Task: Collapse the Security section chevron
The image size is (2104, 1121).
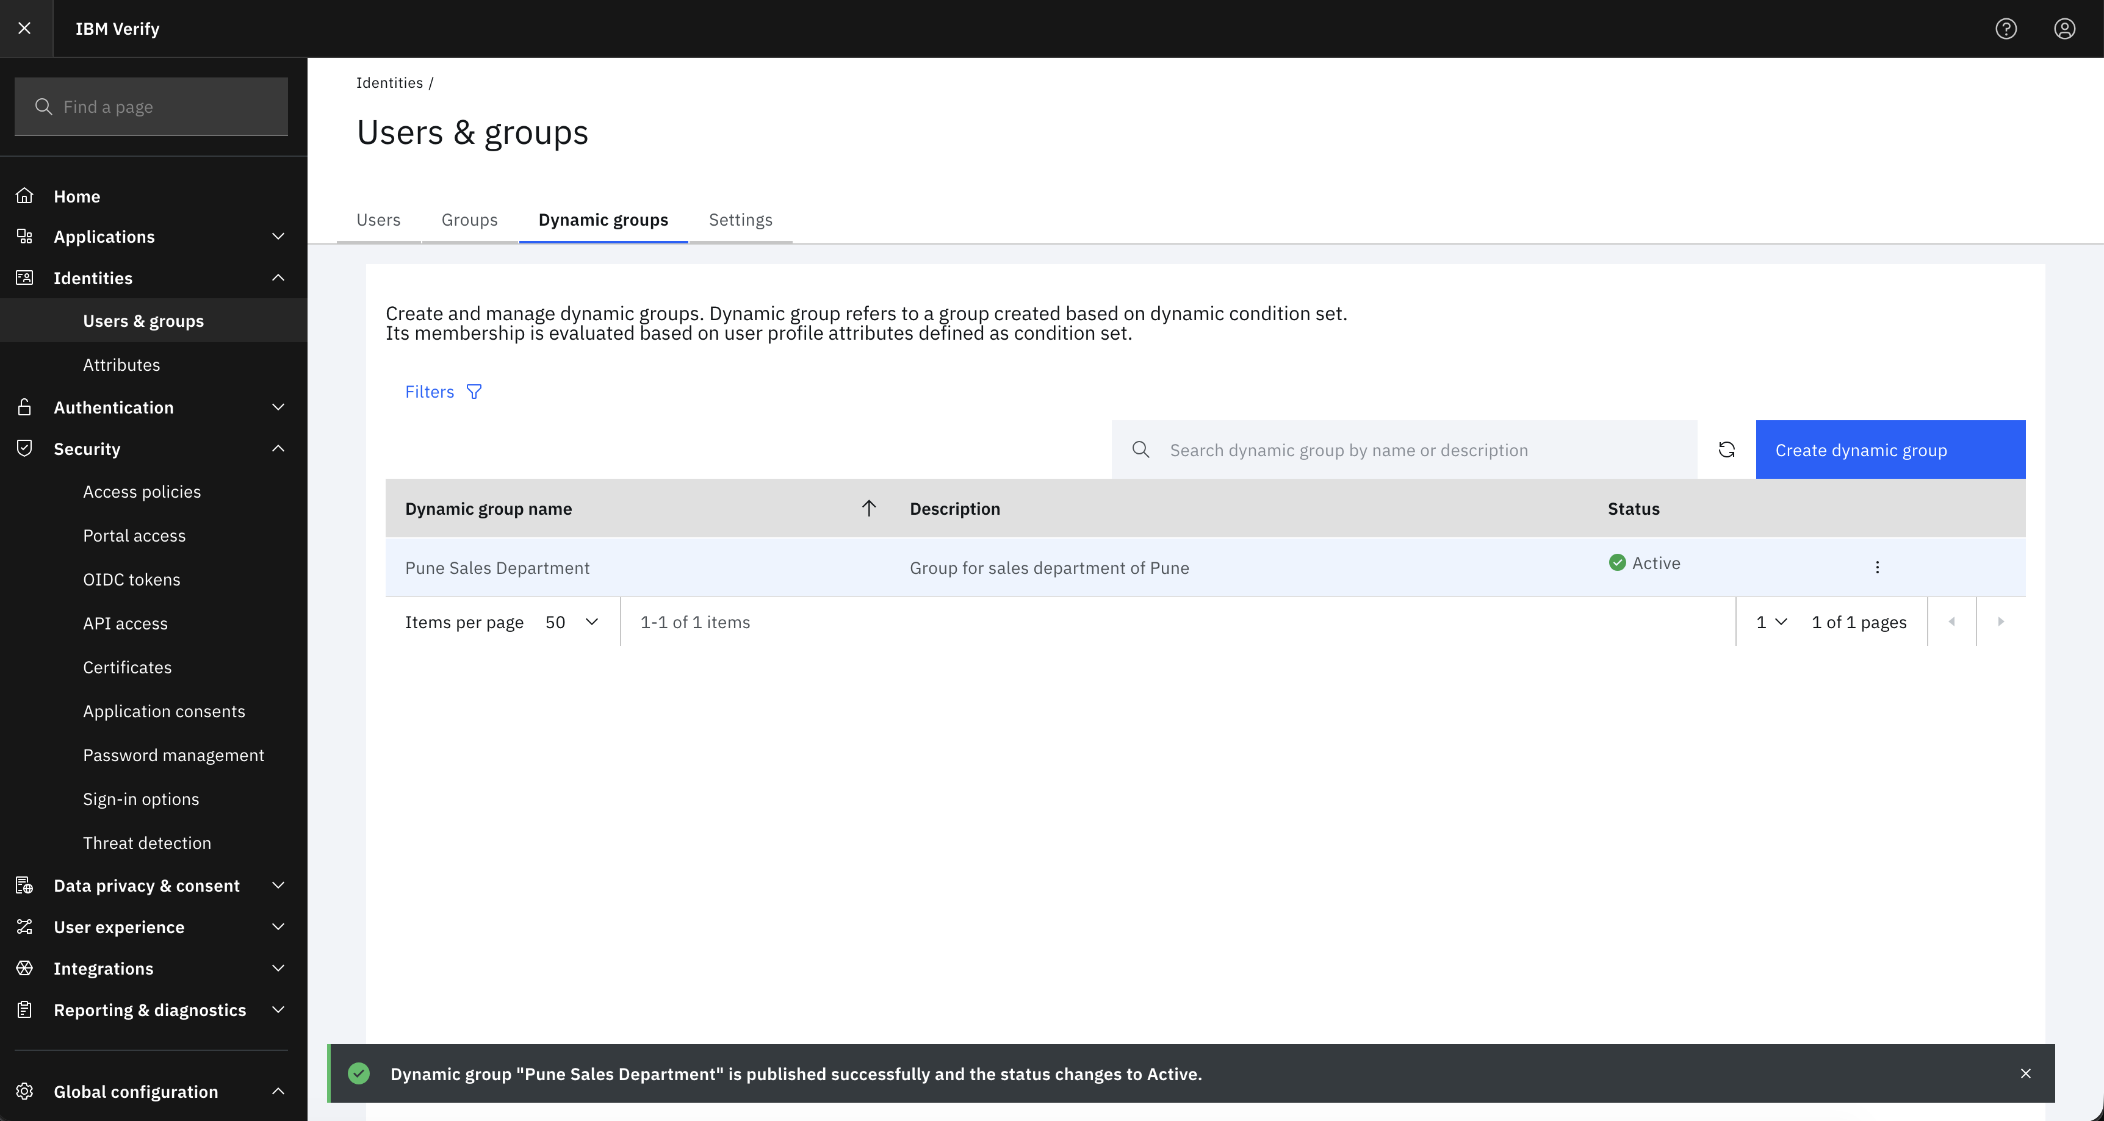Action: (x=278, y=448)
